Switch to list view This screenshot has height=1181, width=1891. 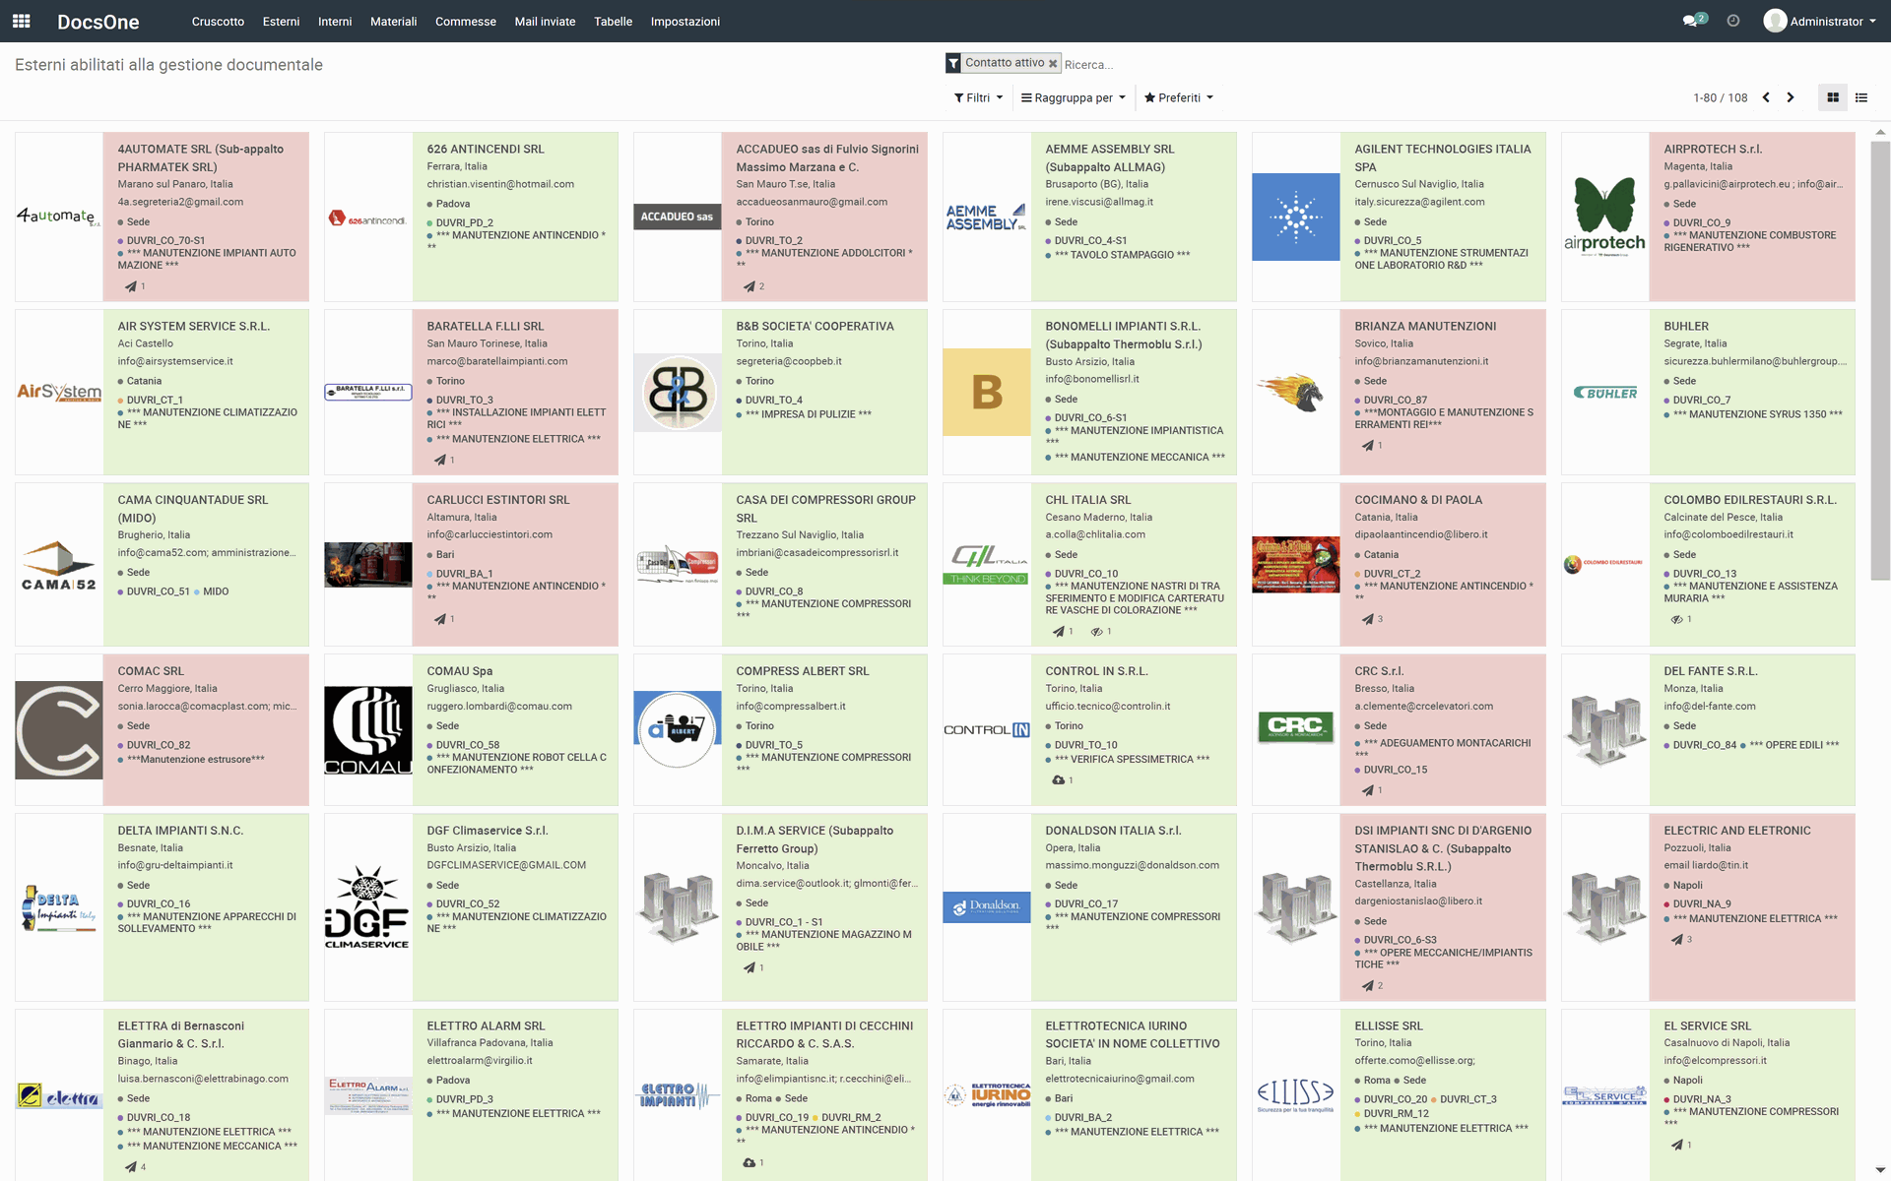click(x=1861, y=97)
